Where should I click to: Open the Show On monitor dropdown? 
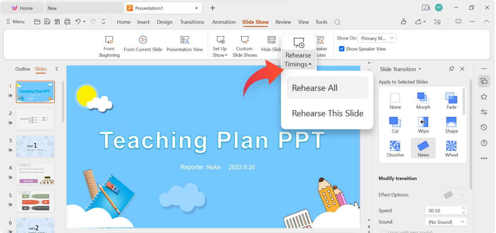click(377, 38)
